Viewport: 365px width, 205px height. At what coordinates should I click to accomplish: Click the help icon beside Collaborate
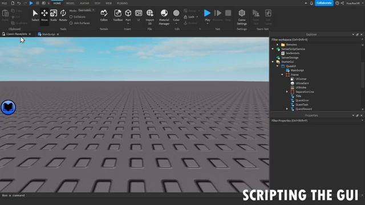click(x=337, y=3)
